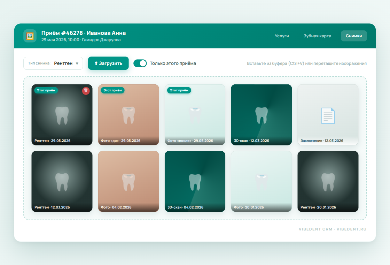Open the VIBEDENT.RU footer link
390x265 pixels.
click(351, 229)
